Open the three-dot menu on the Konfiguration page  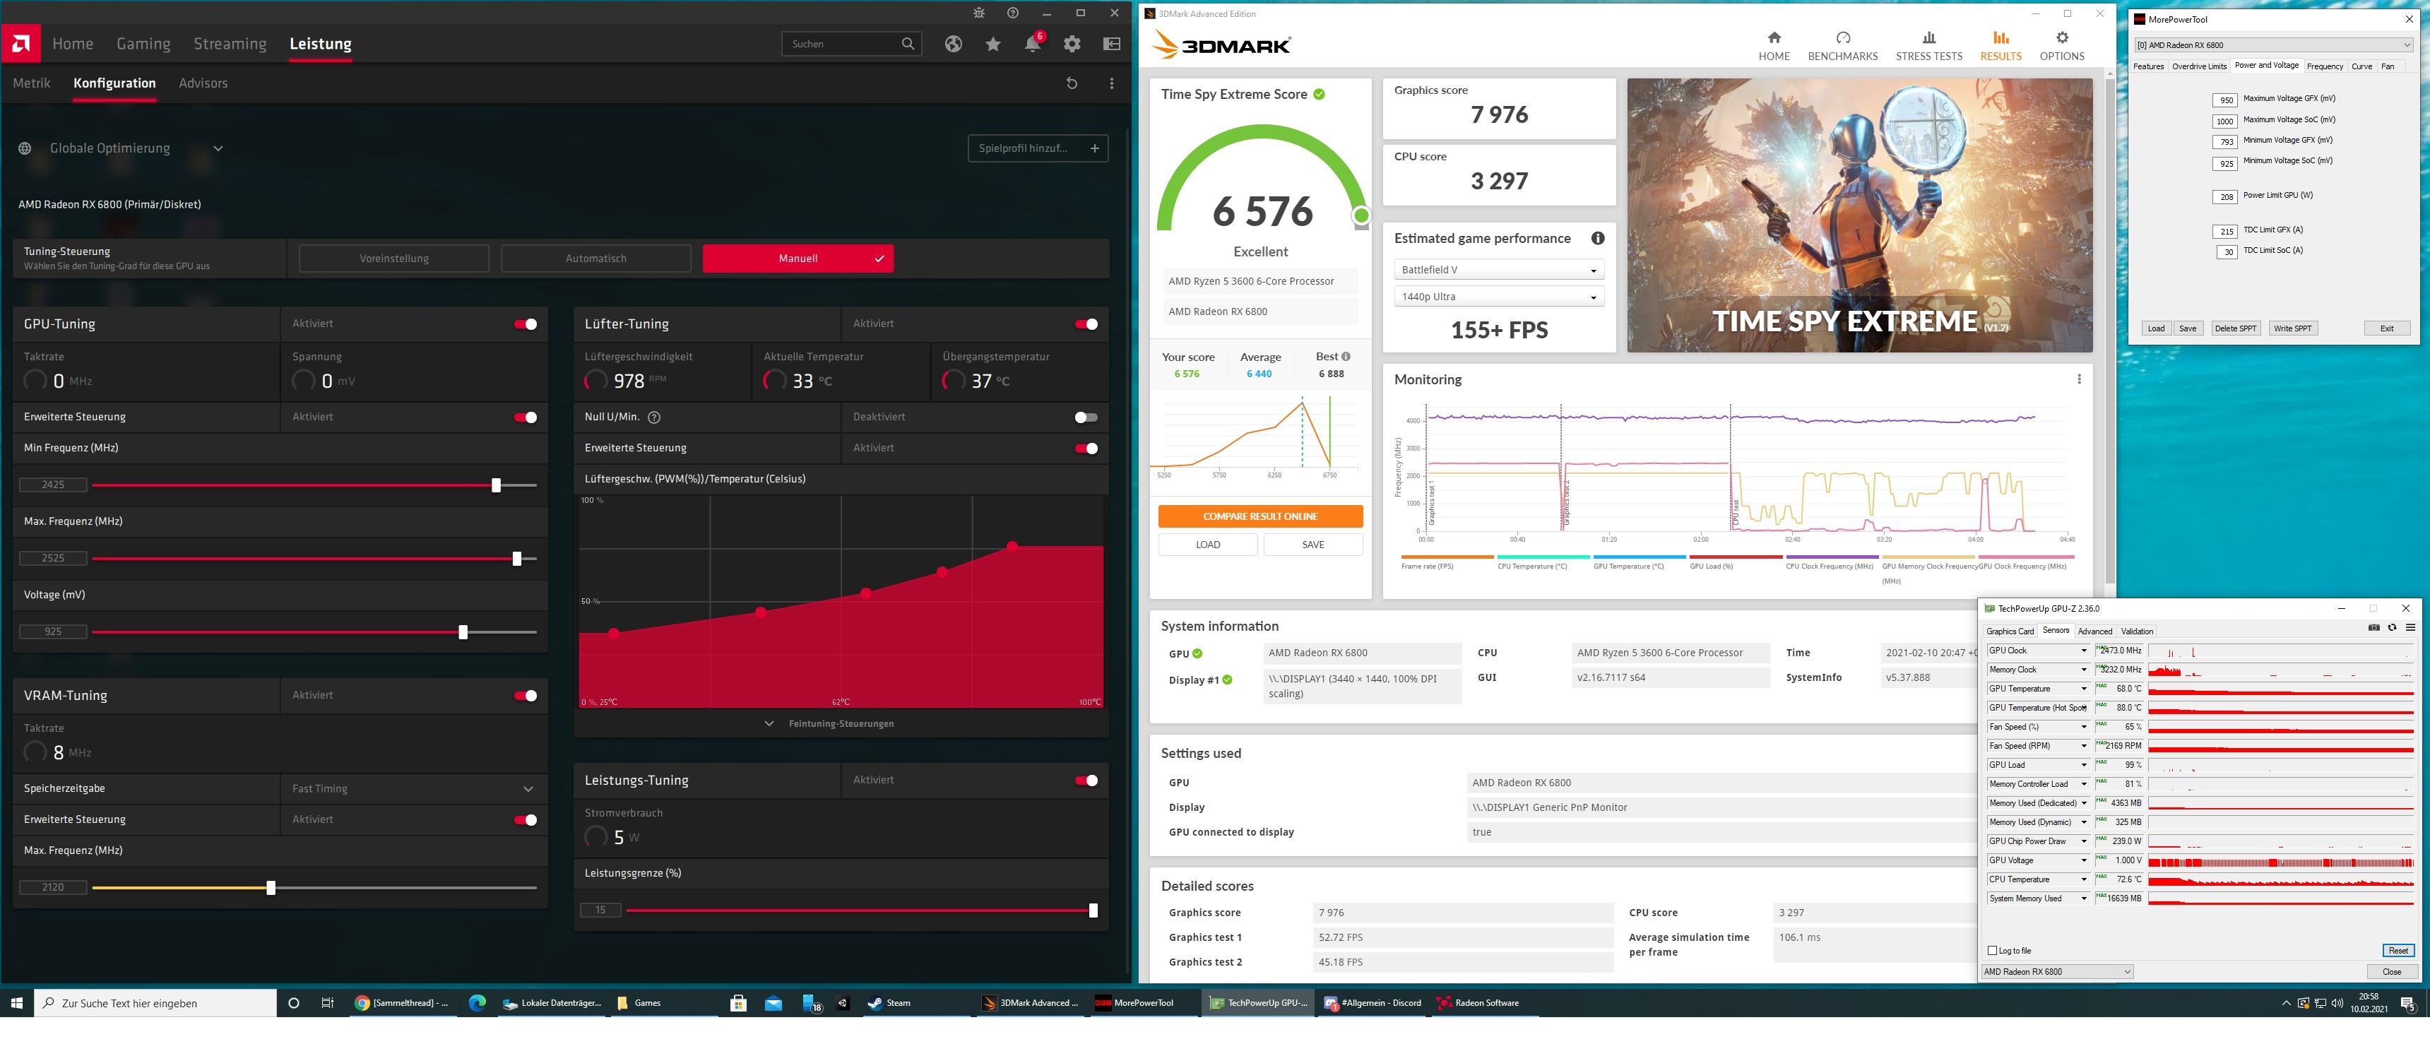1112,83
